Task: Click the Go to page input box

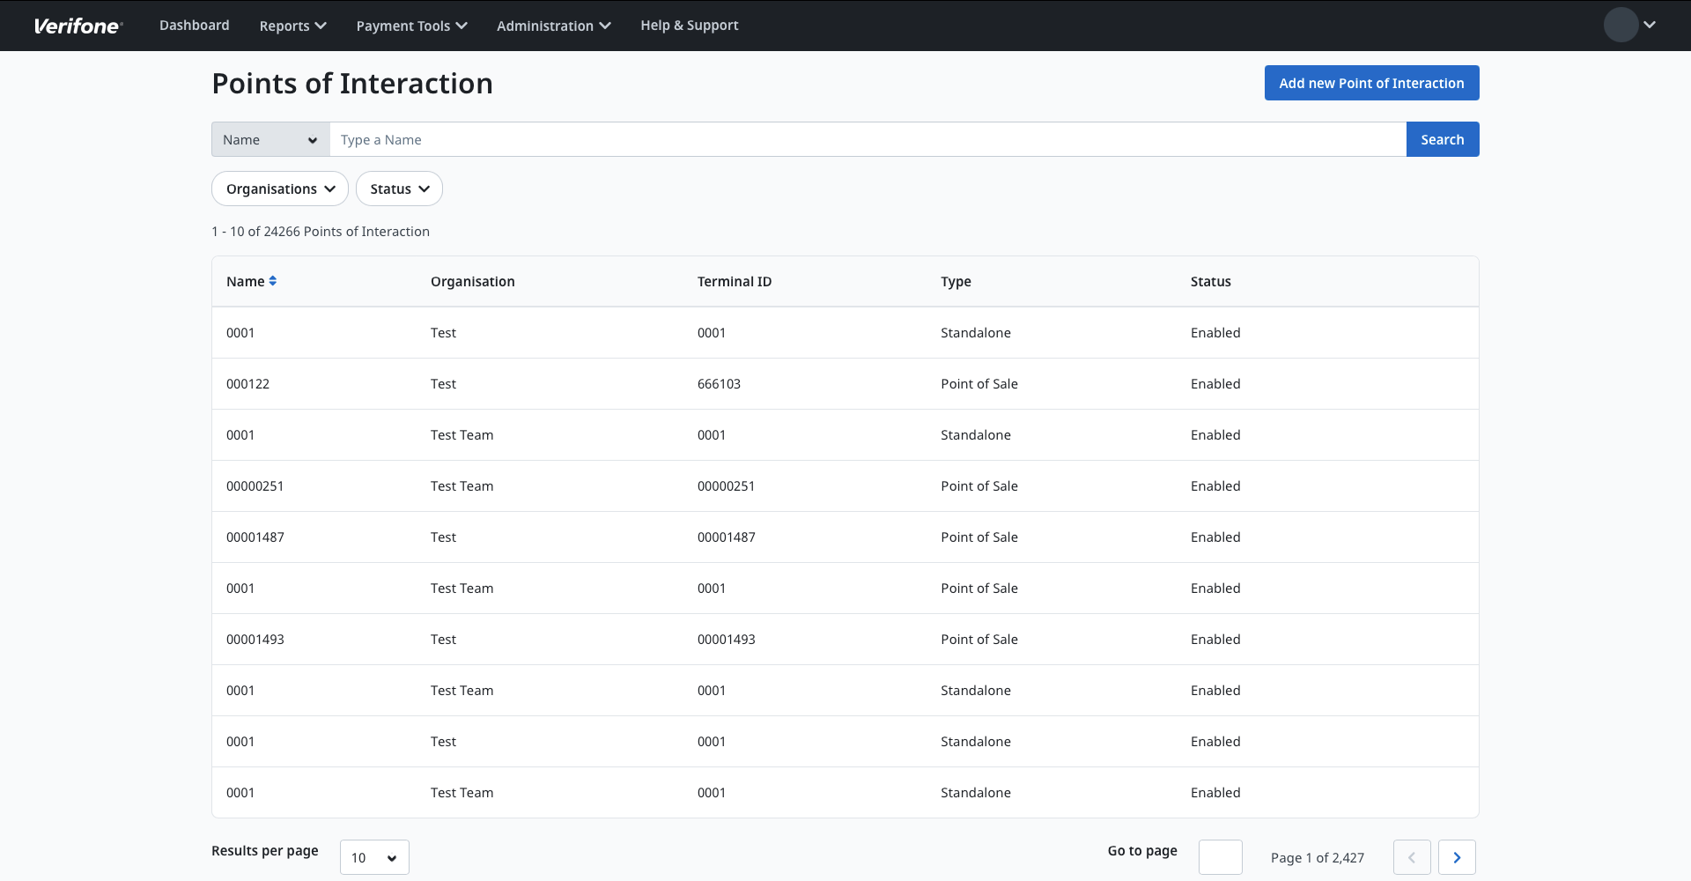Action: [1221, 857]
